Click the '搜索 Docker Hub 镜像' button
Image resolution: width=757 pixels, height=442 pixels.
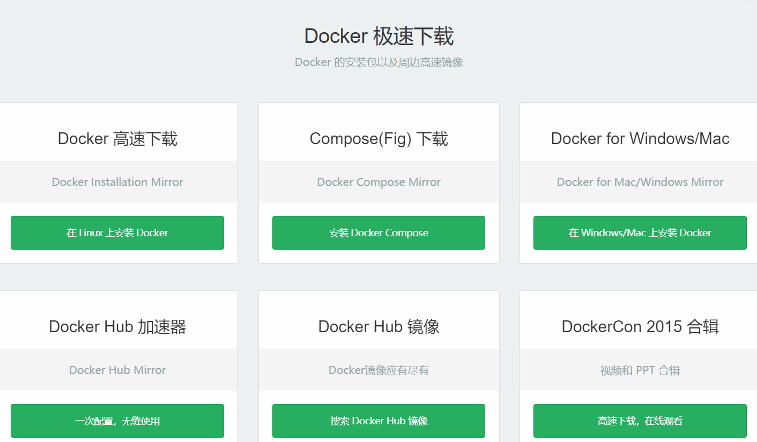(379, 421)
